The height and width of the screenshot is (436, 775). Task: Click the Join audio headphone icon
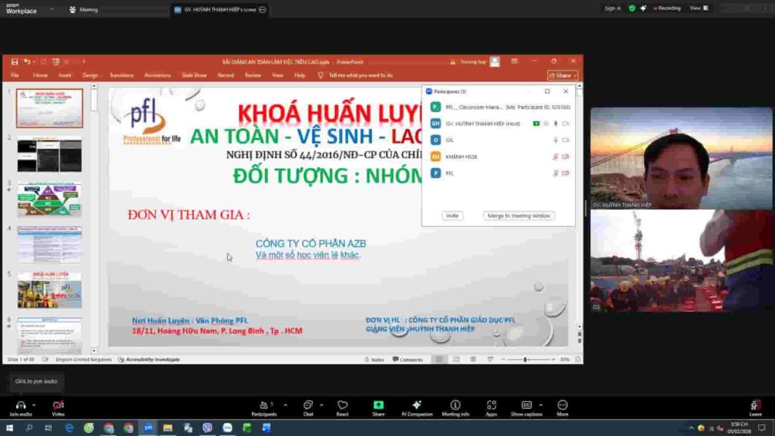pyautogui.click(x=20, y=405)
